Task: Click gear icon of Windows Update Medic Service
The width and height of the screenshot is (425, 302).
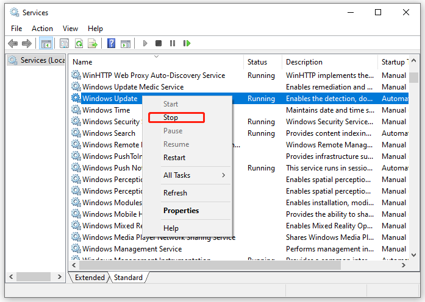Action: pos(76,86)
